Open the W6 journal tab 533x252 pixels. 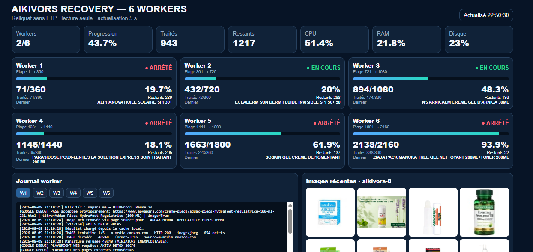(106, 193)
